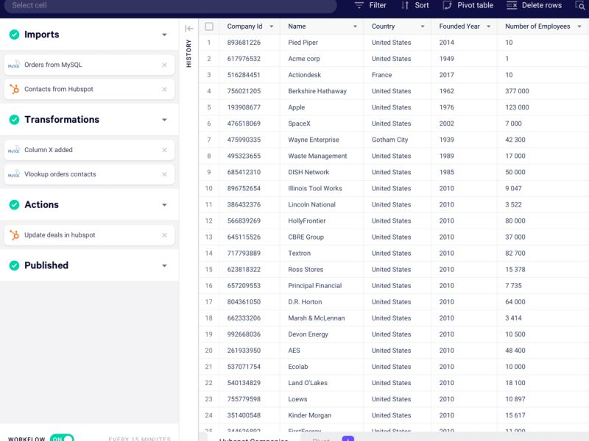Select row number 20 header
The height and width of the screenshot is (441, 589).
pos(209,351)
